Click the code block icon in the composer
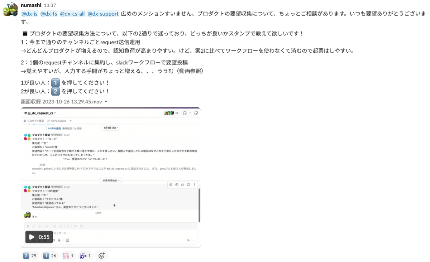430x262 pixels. (x=82, y=227)
